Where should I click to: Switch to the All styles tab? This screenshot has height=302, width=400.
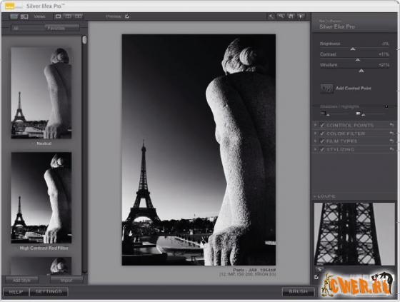[x=16, y=28]
